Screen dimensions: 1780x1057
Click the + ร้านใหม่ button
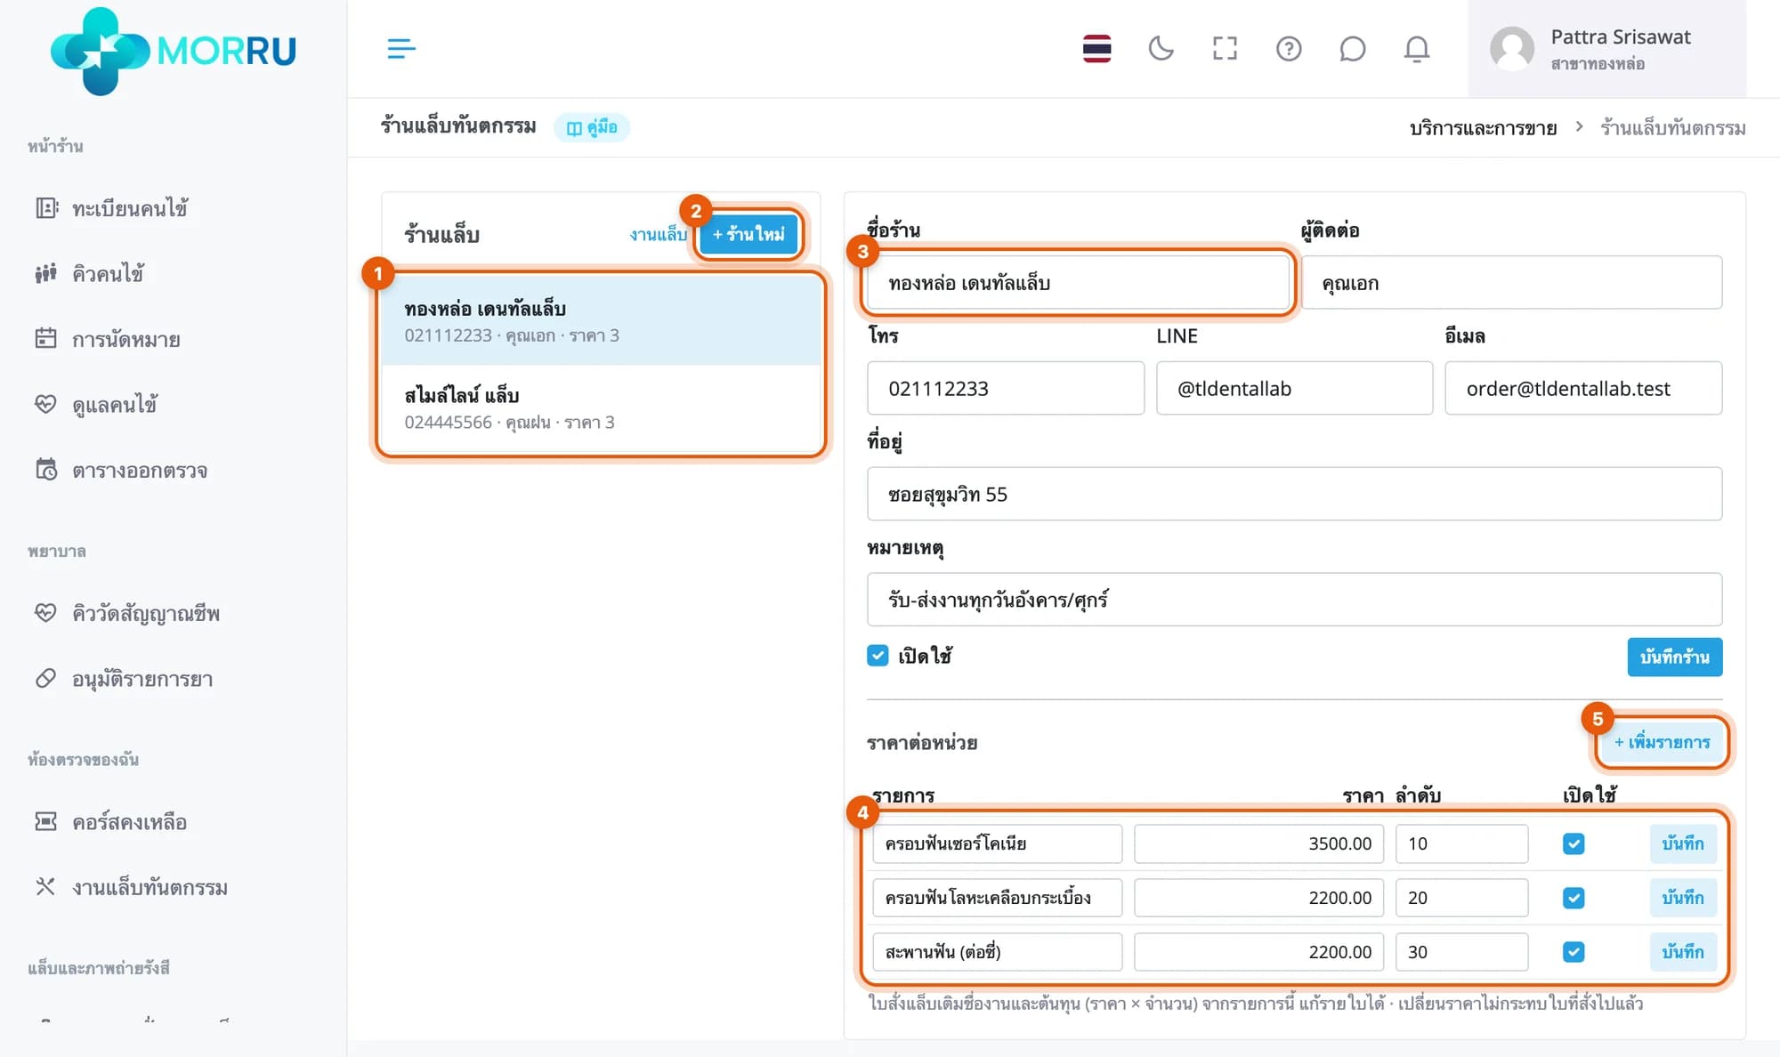point(748,234)
